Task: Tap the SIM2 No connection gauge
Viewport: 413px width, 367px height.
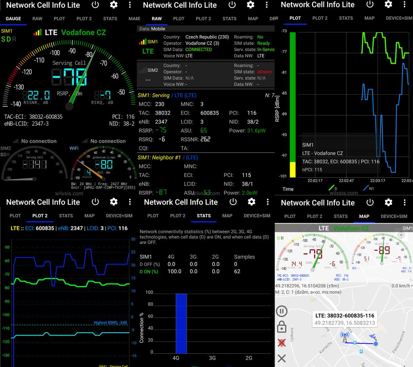Action: 34,164
